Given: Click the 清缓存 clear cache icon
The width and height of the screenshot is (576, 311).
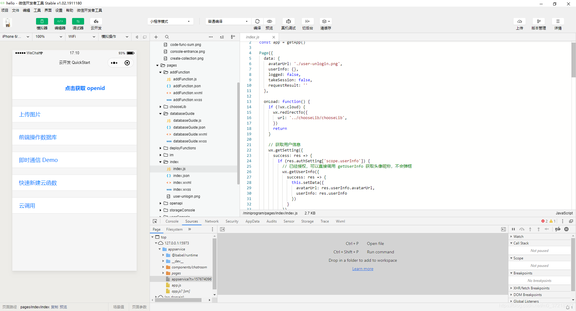Looking at the screenshot, I should click(x=326, y=21).
